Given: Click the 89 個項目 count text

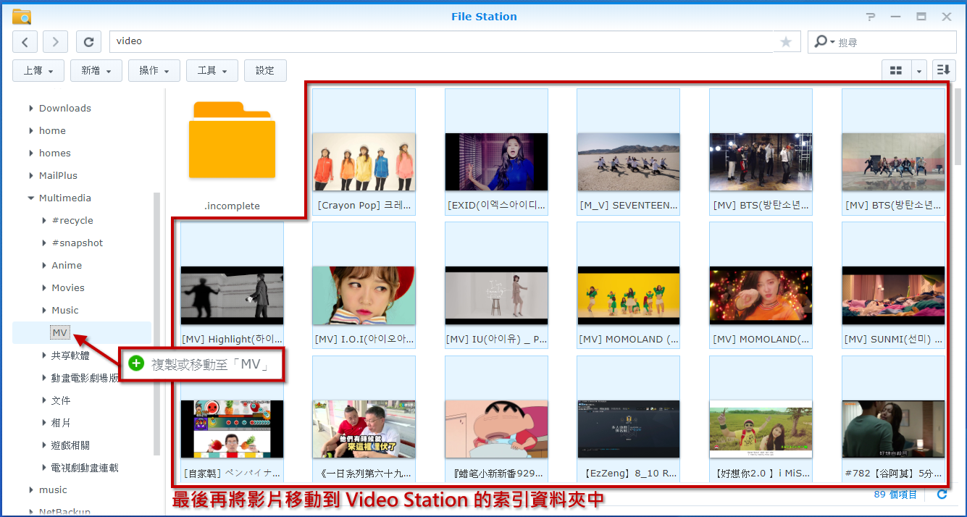Looking at the screenshot, I should [895, 495].
